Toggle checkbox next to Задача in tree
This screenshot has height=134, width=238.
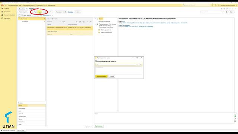pyautogui.click(x=97, y=19)
